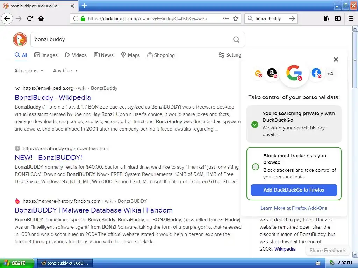Click the magnifier in Firefox search box
Image resolution: width=358 pixels, height=268 pixels.
250,18
